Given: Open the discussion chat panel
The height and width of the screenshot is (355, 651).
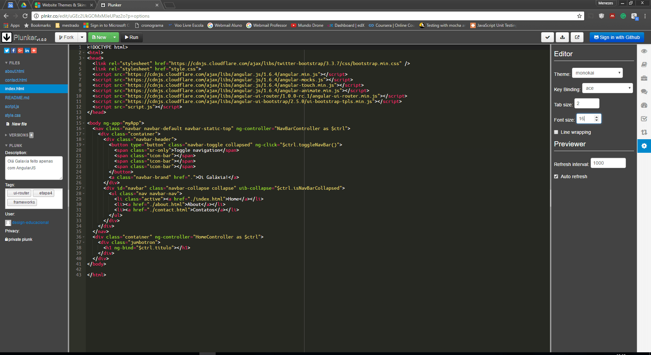Looking at the screenshot, I should pyautogui.click(x=644, y=91).
